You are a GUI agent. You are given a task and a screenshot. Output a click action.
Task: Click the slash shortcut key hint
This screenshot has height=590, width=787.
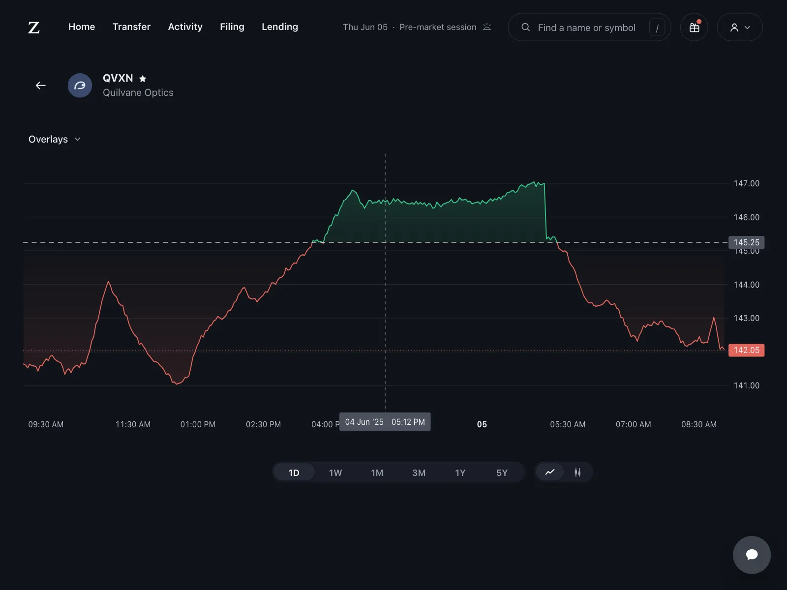pos(657,28)
